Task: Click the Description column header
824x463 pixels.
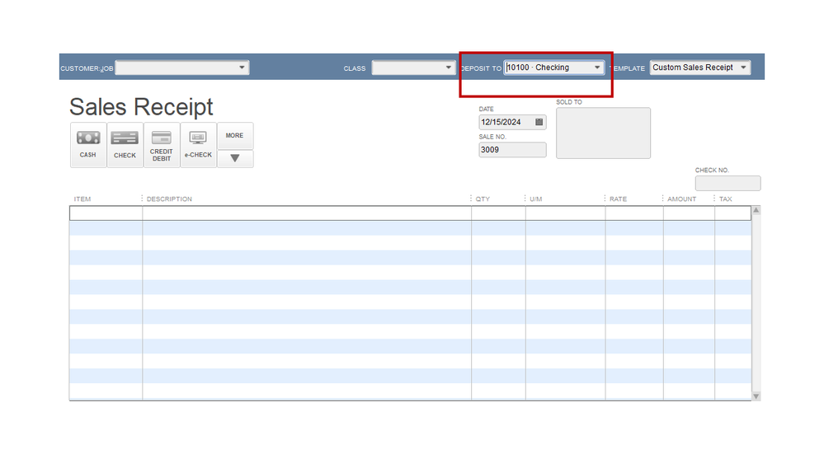Action: point(169,199)
